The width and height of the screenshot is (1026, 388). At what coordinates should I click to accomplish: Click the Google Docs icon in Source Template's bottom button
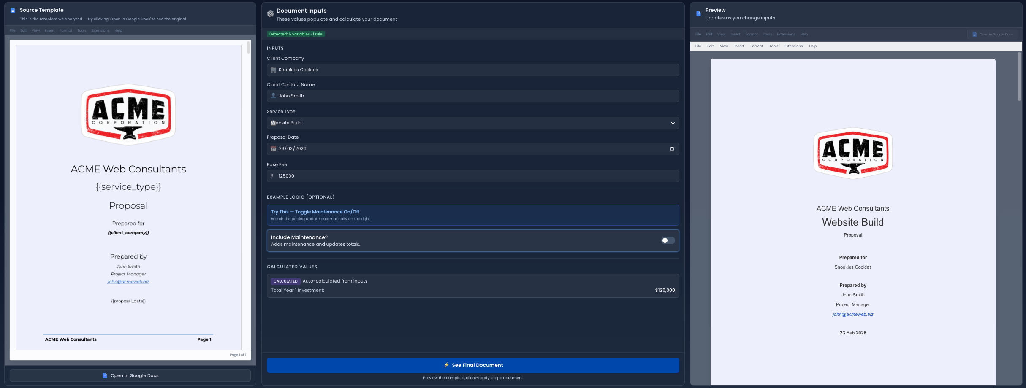[x=105, y=376]
